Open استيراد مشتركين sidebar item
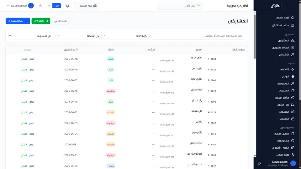Screen dimensions: 301x169 (280, 48)
